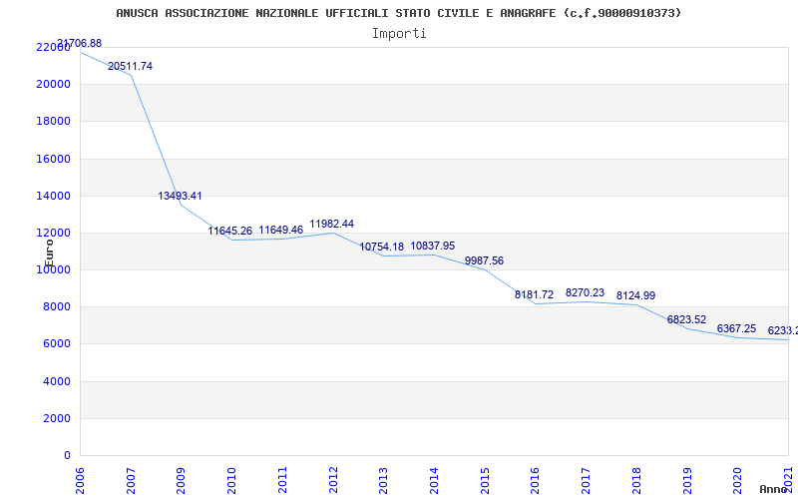Click the 11982.44 peak value label

331,225
